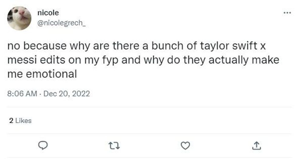The height and width of the screenshot is (159, 298).
Task: Open the share upload-arrow icon
Action: pos(256,146)
